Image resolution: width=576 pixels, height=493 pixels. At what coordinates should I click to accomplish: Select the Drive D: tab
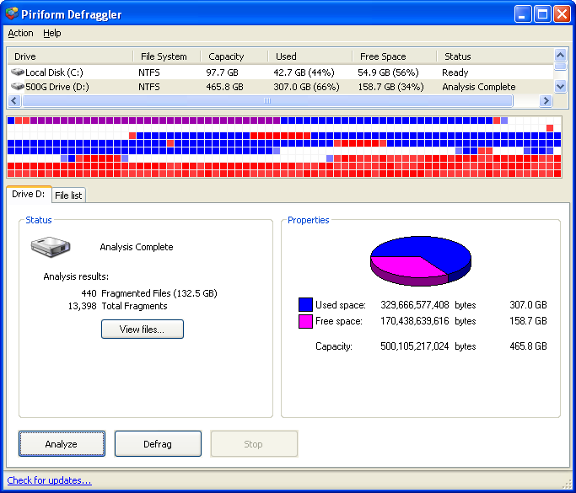pos(28,195)
